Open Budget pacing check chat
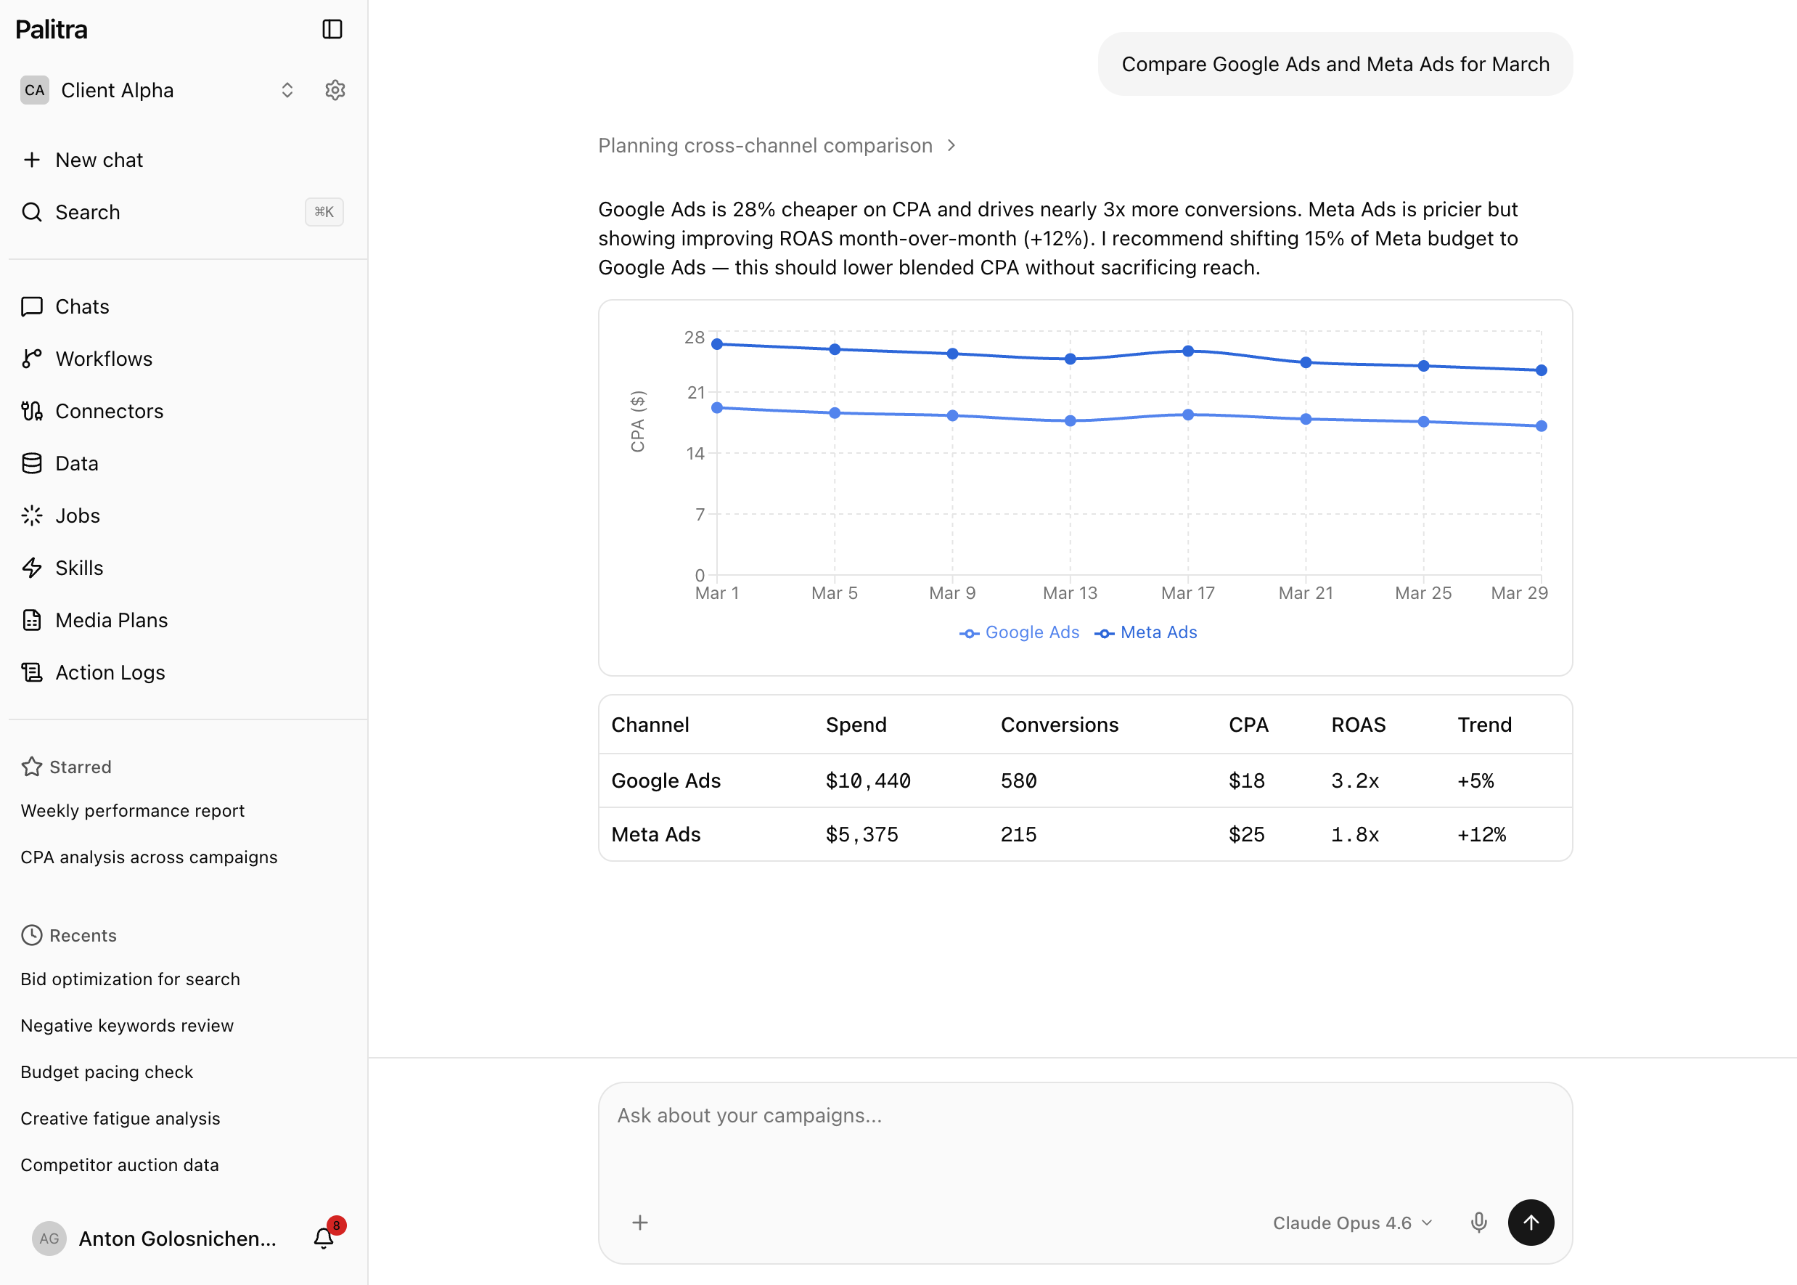 coord(107,1072)
